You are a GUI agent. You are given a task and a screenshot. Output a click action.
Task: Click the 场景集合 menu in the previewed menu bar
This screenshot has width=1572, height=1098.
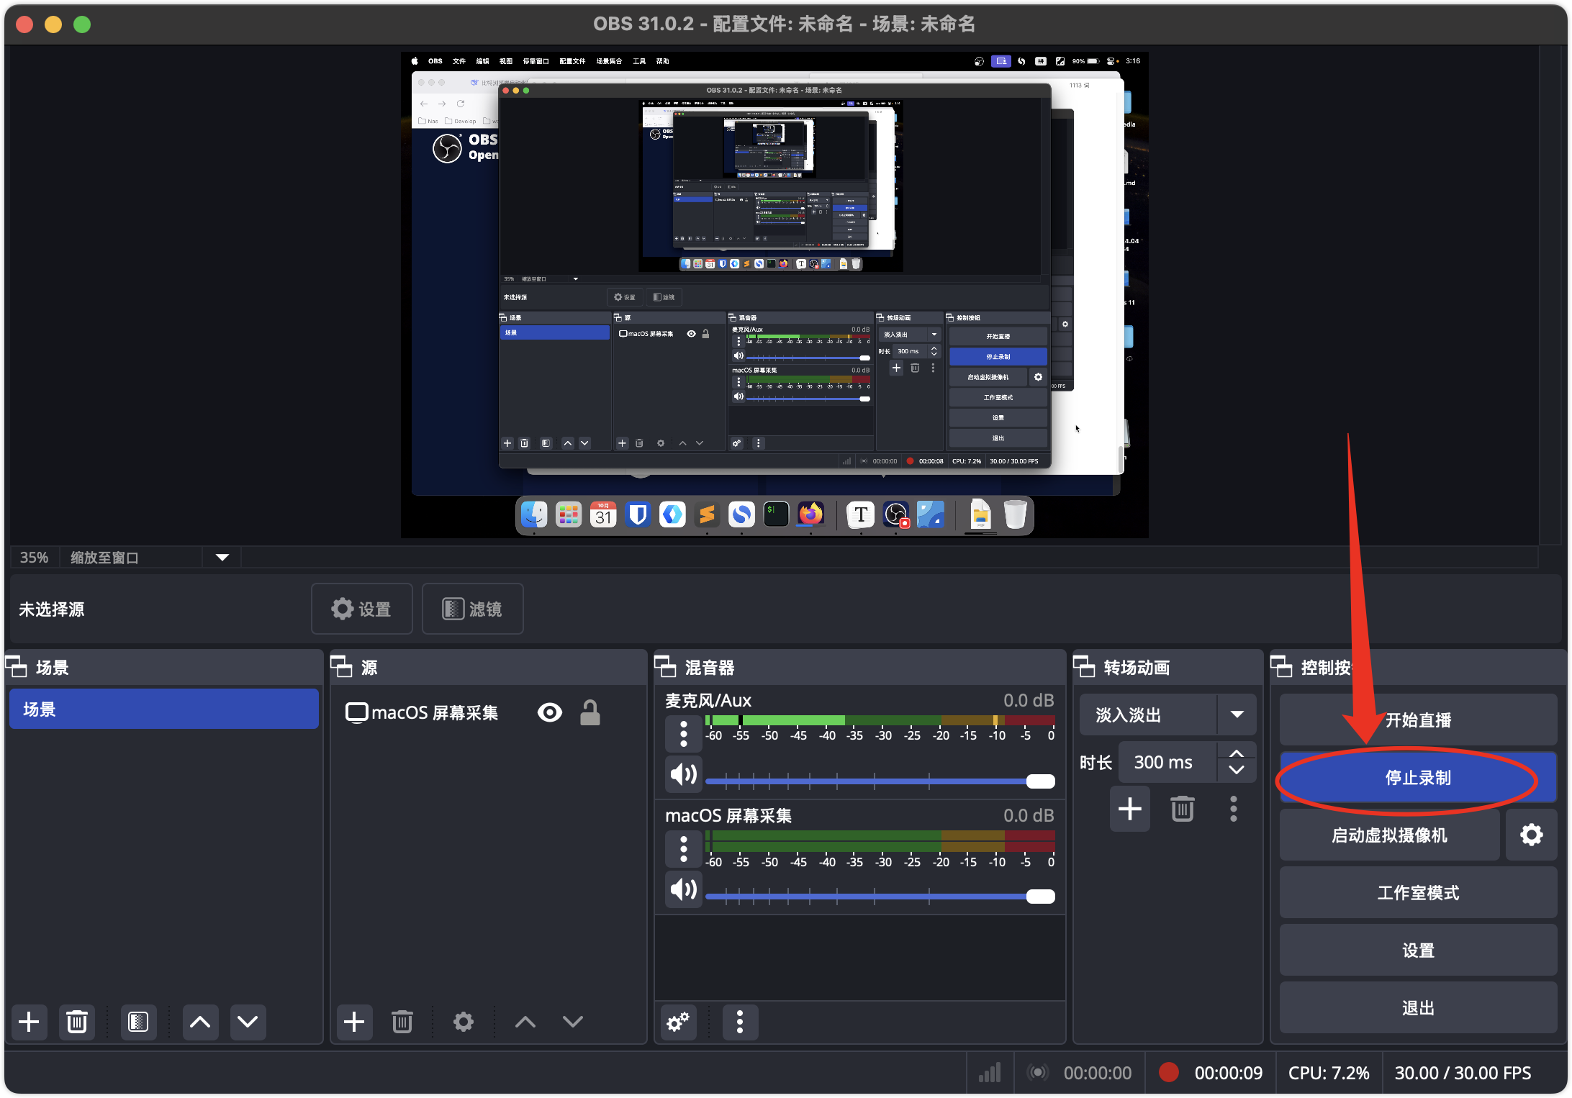coord(609,61)
